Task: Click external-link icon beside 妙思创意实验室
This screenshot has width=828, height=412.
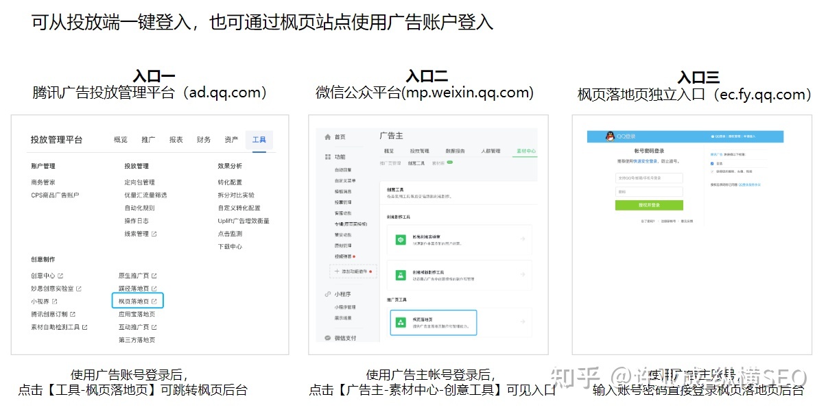Action: [x=79, y=289]
